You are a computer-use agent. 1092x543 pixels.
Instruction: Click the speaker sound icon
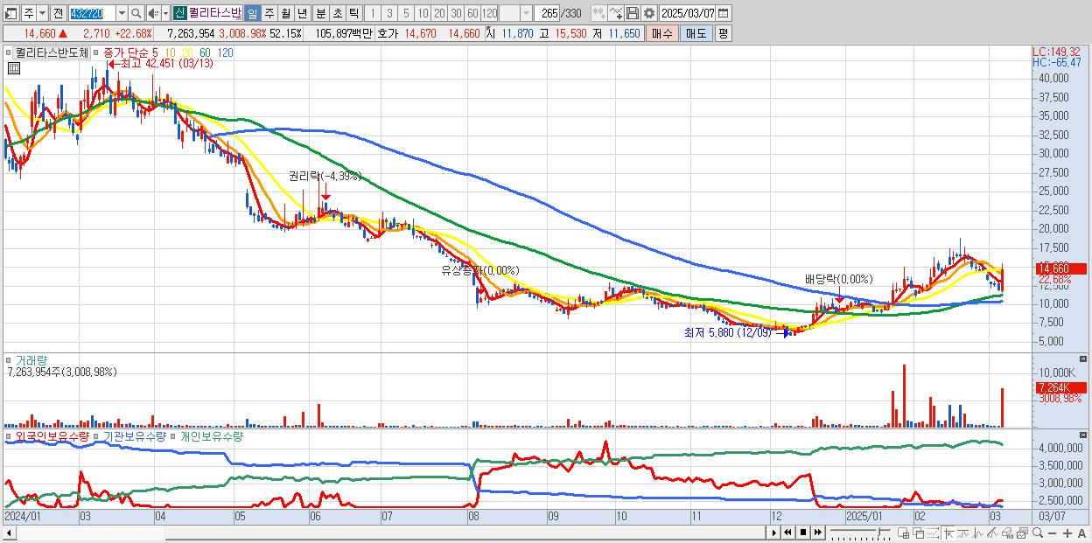153,13
